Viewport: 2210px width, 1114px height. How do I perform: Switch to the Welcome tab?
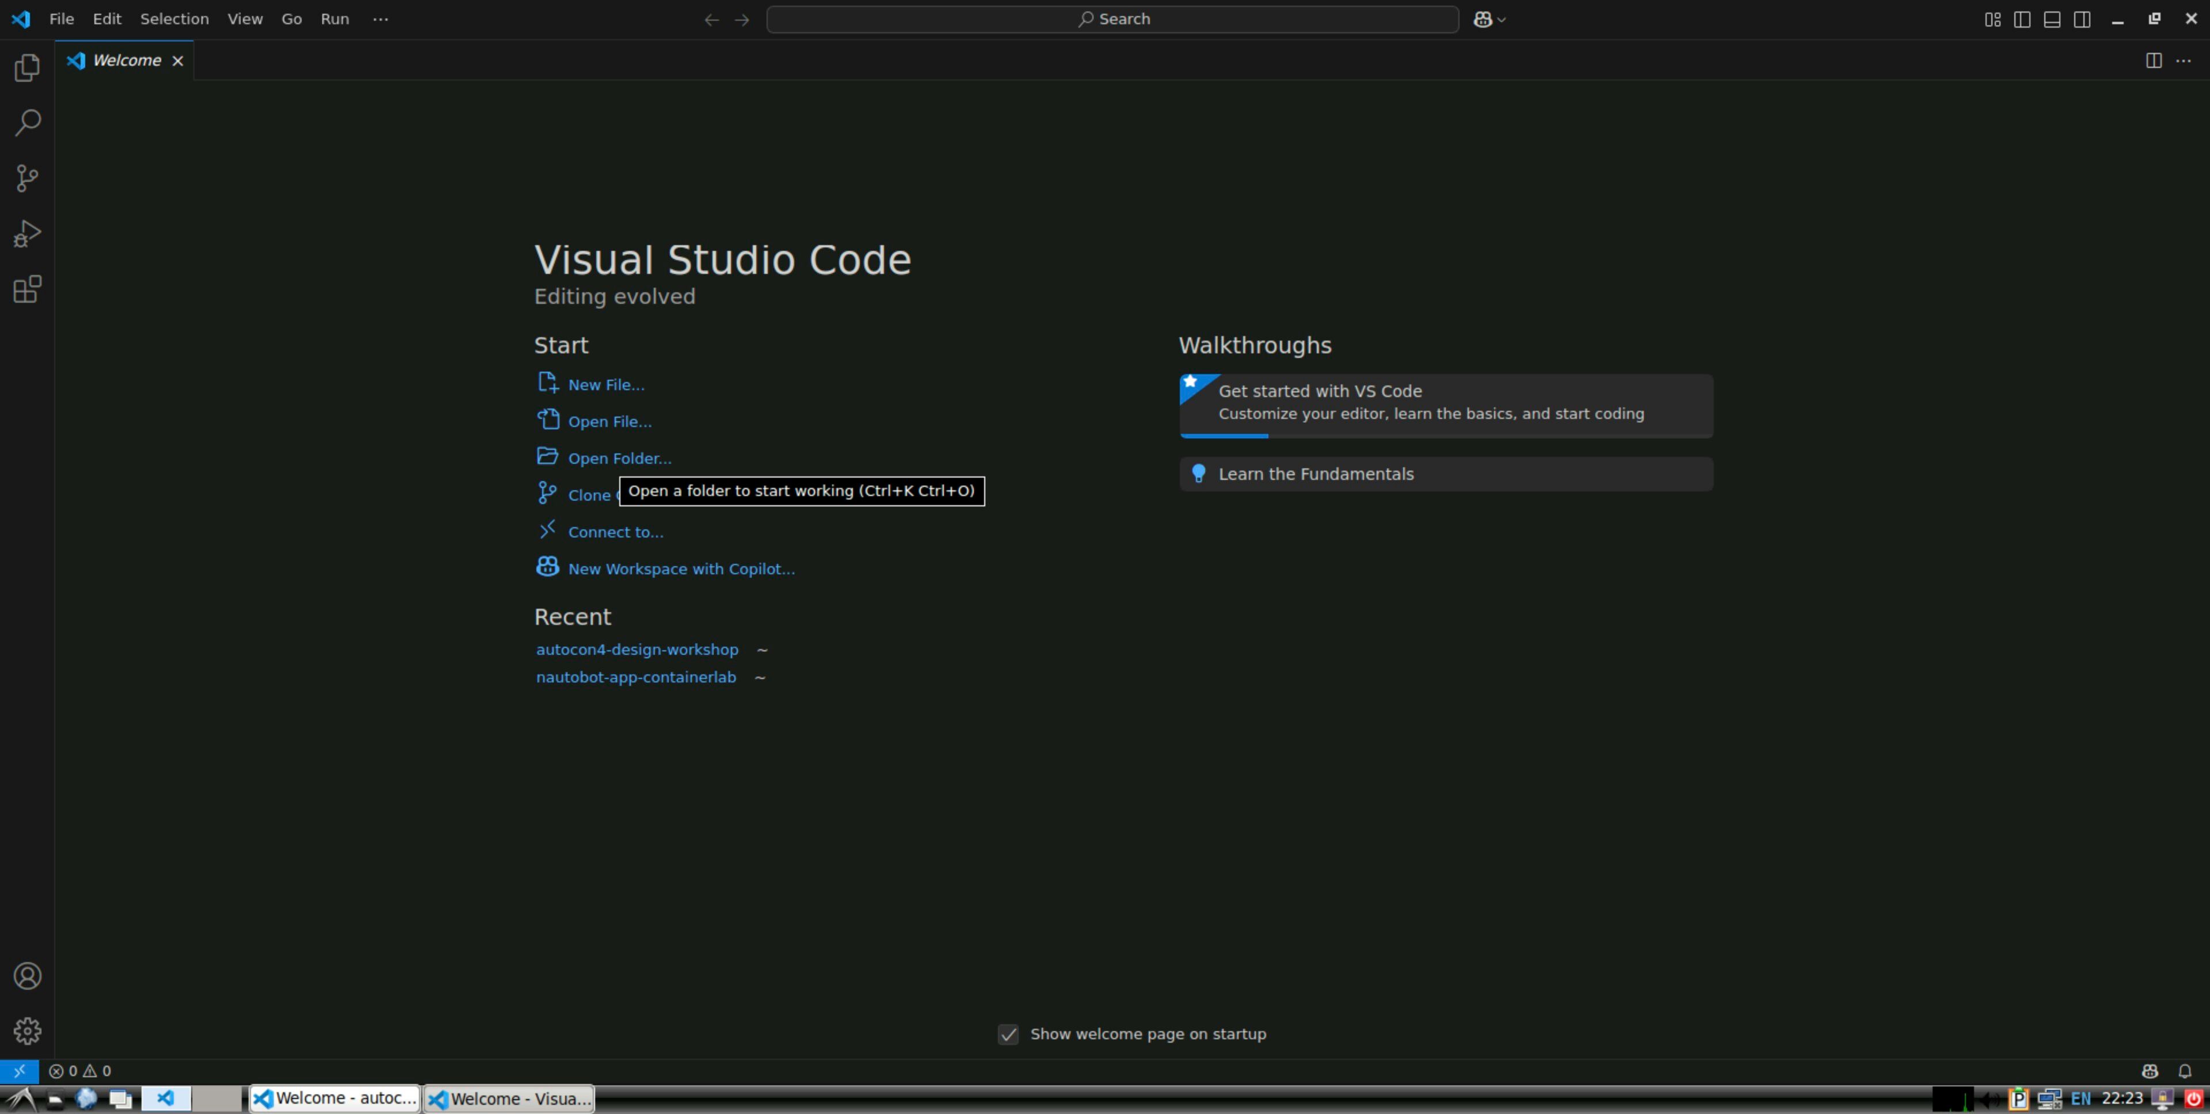click(x=126, y=60)
